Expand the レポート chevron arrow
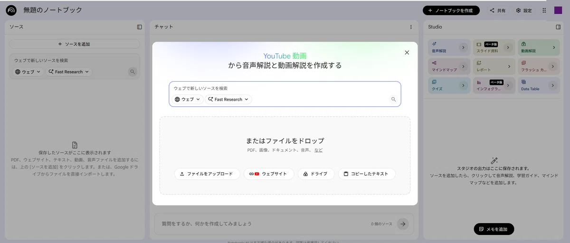 pos(508,66)
